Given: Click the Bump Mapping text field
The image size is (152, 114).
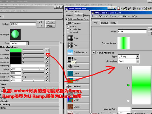Looking at the screenshot, I should coord(27,66).
